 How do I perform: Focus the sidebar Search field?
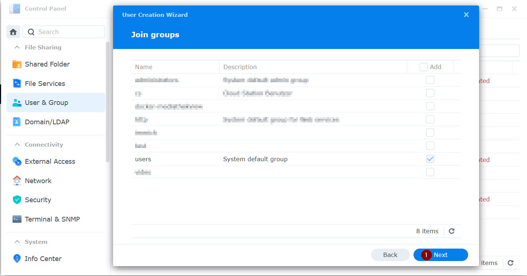(64, 32)
